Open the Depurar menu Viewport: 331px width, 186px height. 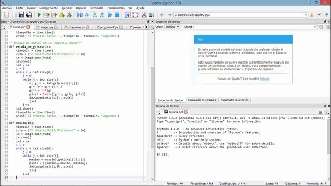tap(81, 8)
